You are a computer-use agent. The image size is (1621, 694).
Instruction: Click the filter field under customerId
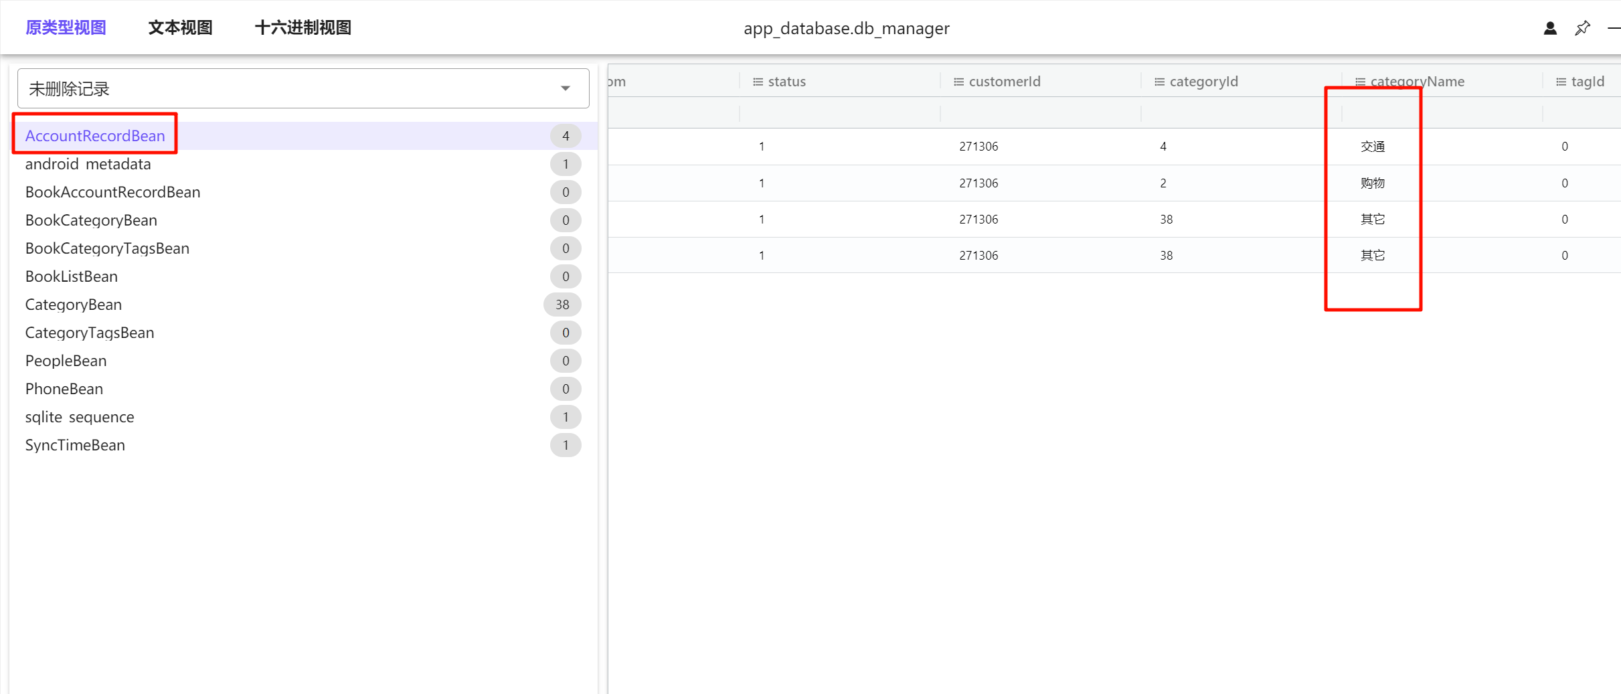(1039, 113)
